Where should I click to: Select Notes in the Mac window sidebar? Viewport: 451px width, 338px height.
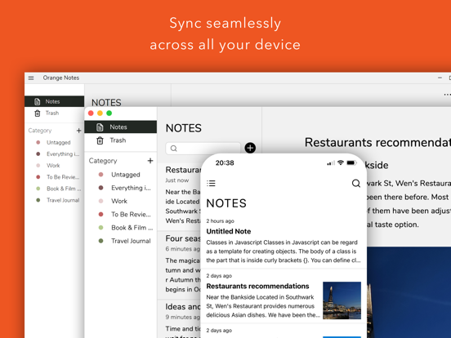pos(121,127)
